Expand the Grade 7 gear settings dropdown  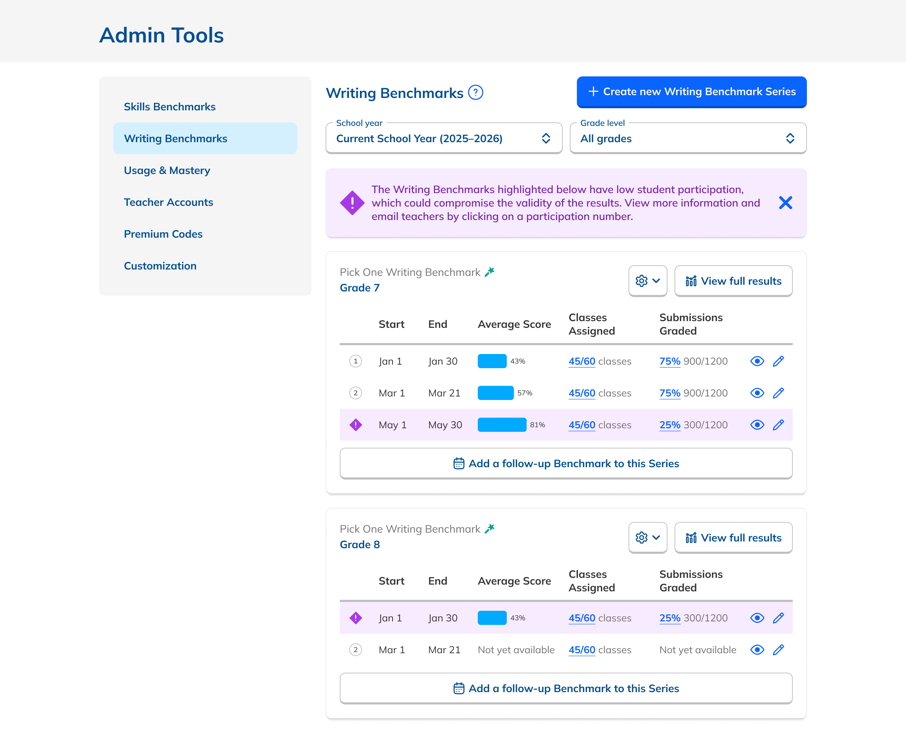(648, 281)
